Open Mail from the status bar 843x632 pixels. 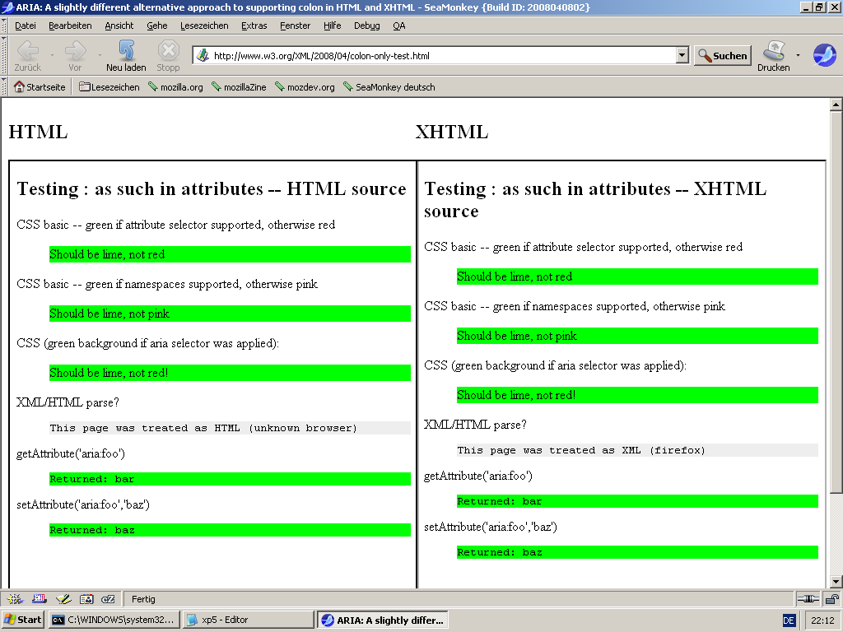[x=40, y=599]
